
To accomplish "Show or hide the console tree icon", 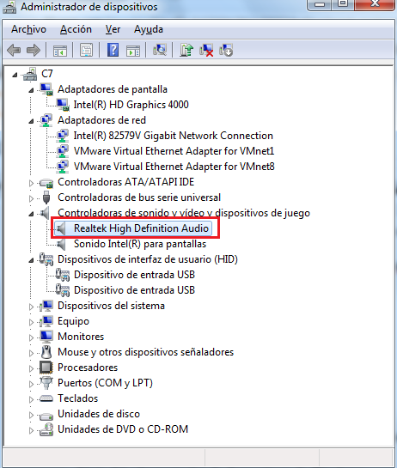I will click(x=60, y=51).
